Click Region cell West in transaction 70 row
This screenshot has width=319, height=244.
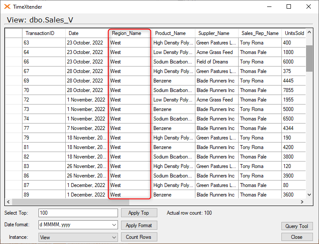tap(130, 90)
